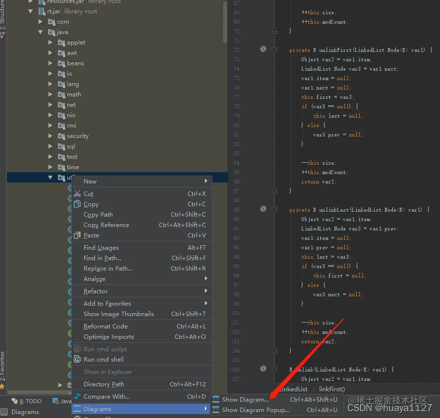Click the Cut scissors icon in context menu
The width and height of the screenshot is (440, 418).
(77, 193)
